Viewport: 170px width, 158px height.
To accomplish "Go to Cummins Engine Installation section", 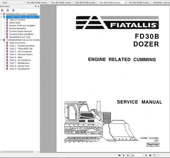I will 21,34.
